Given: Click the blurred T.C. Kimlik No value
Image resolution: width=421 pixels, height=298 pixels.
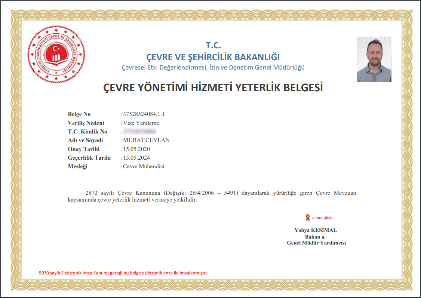Looking at the screenshot, I should pos(139,132).
